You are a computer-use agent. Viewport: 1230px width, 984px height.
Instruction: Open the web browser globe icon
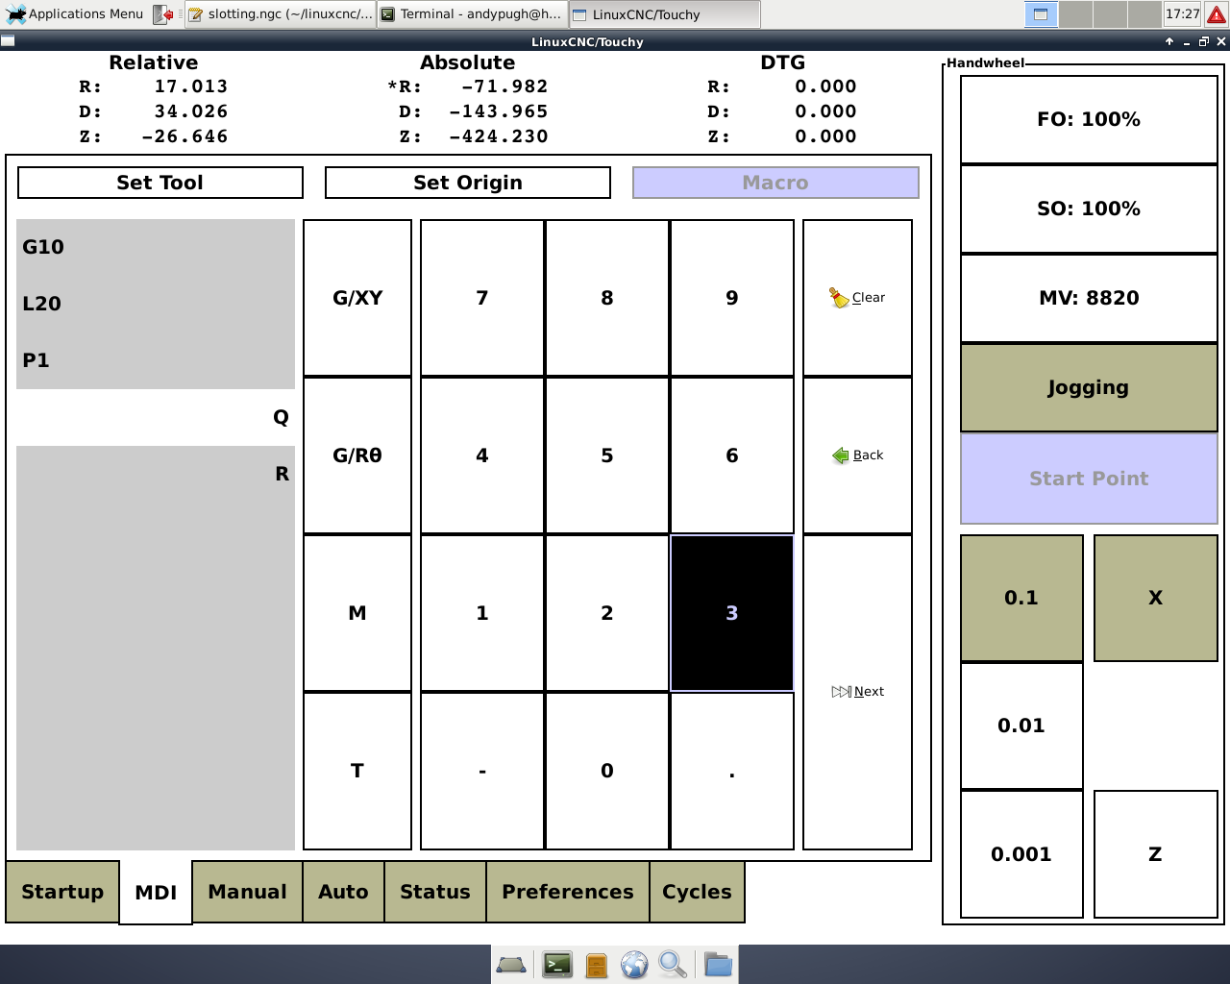click(634, 964)
